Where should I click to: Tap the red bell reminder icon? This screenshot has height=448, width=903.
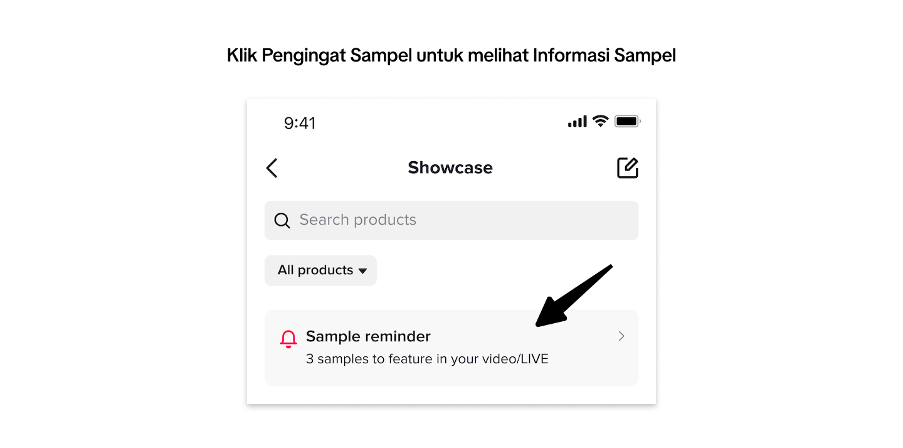click(x=288, y=339)
